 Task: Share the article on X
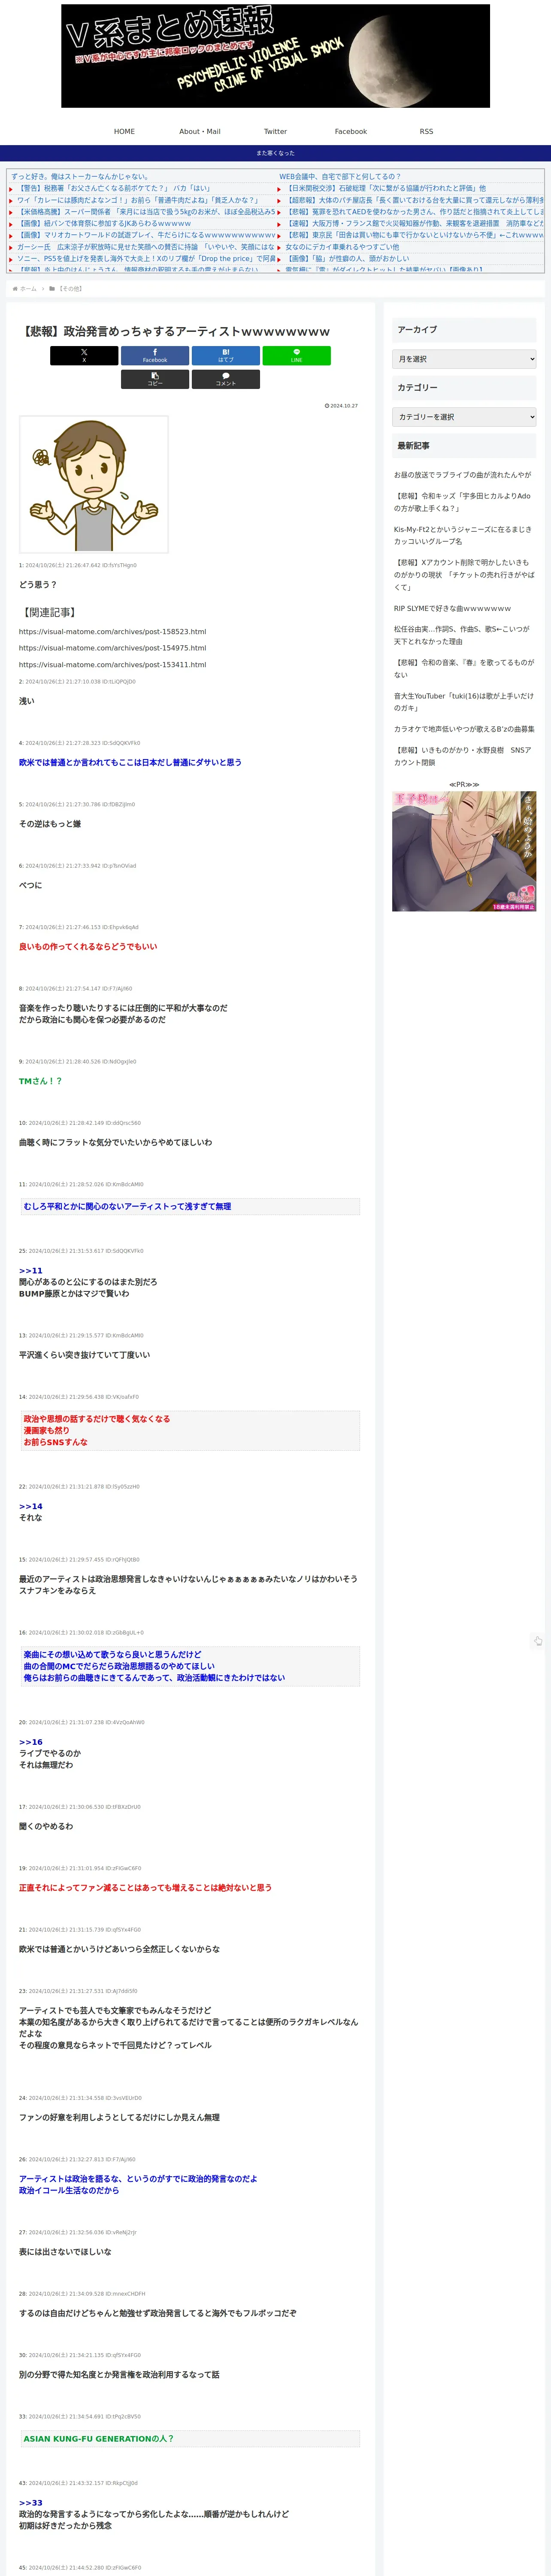(84, 355)
